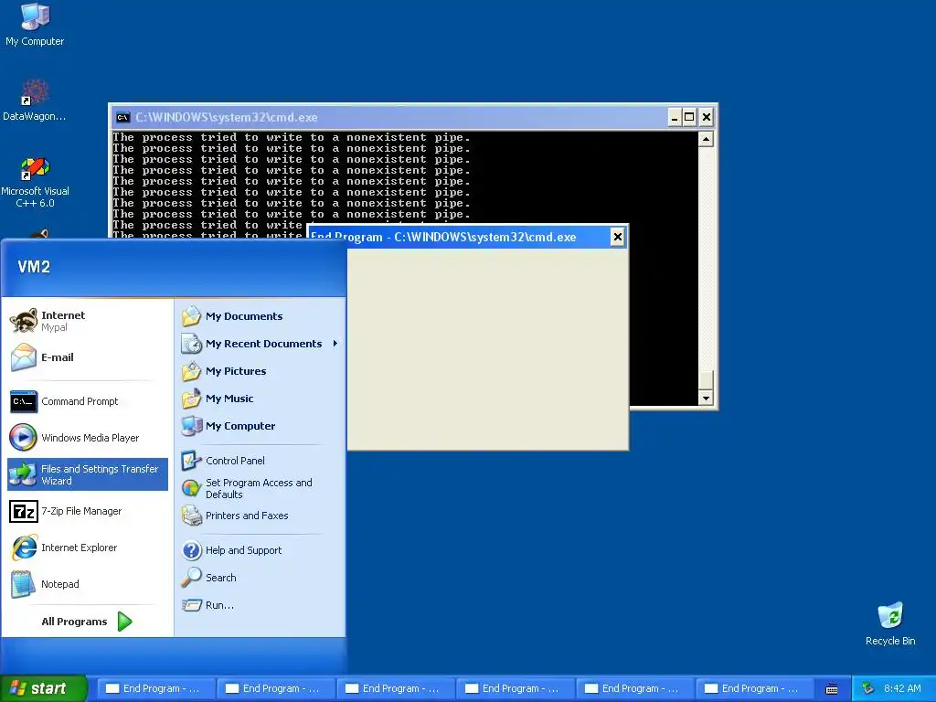The width and height of the screenshot is (936, 702).
Task: Close the End Program dialog
Action: coord(617,237)
